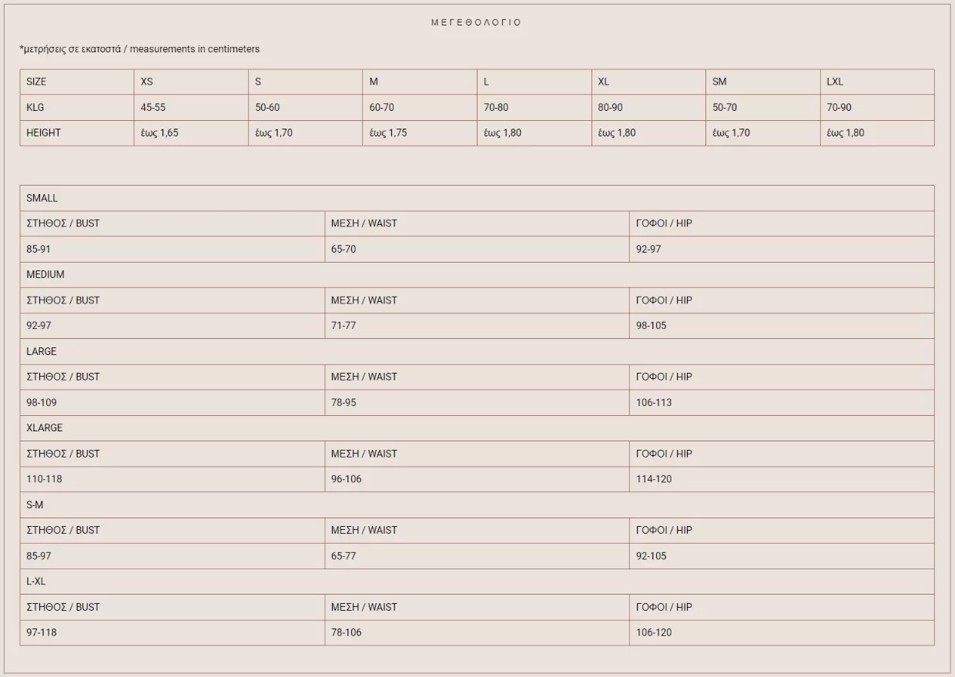Click the ΜΕΓΕΘΟΛΟΓΙΟ title heading

click(x=476, y=22)
